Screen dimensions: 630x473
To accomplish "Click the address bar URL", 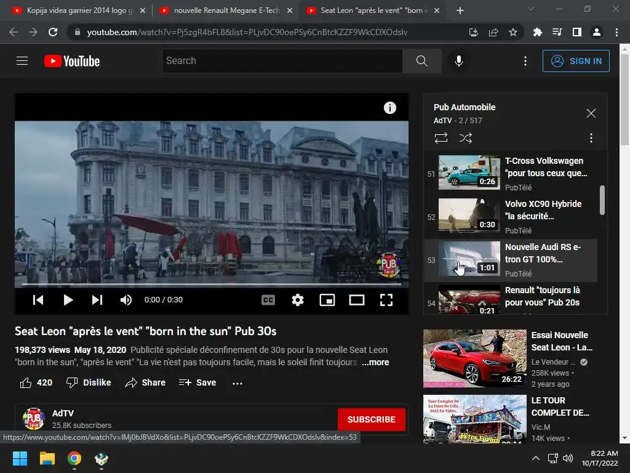I will pos(247,32).
